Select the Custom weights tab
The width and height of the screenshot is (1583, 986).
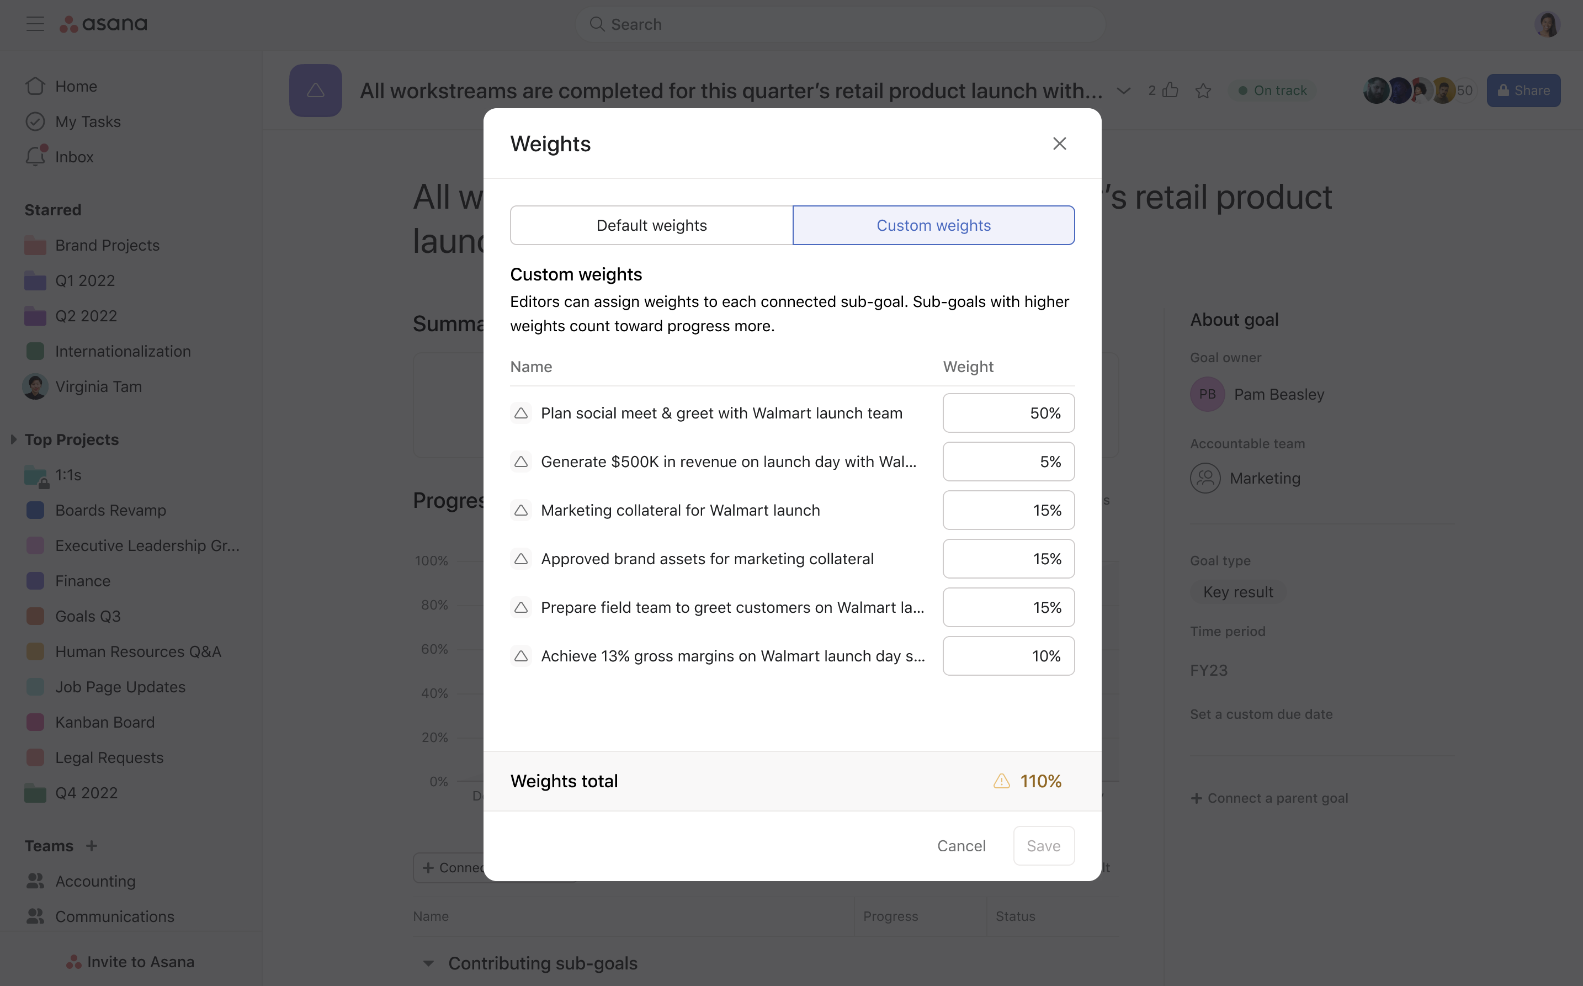coord(934,225)
